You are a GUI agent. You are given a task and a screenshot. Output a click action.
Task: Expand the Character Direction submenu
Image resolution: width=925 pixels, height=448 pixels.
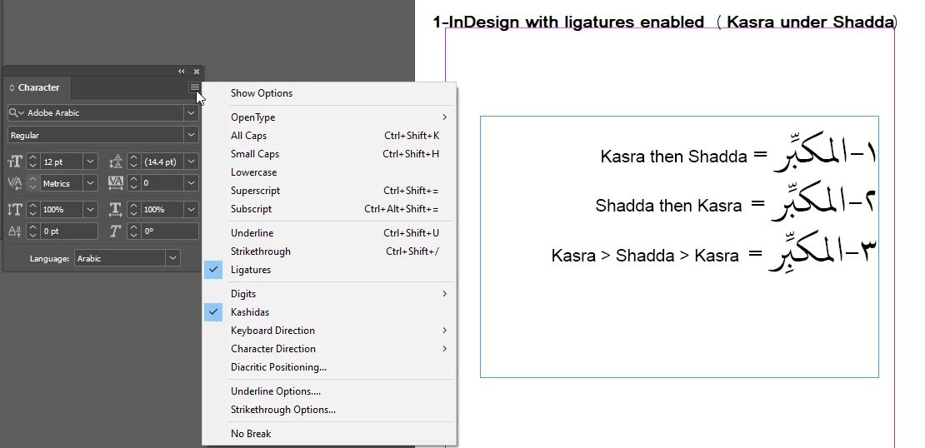point(329,348)
